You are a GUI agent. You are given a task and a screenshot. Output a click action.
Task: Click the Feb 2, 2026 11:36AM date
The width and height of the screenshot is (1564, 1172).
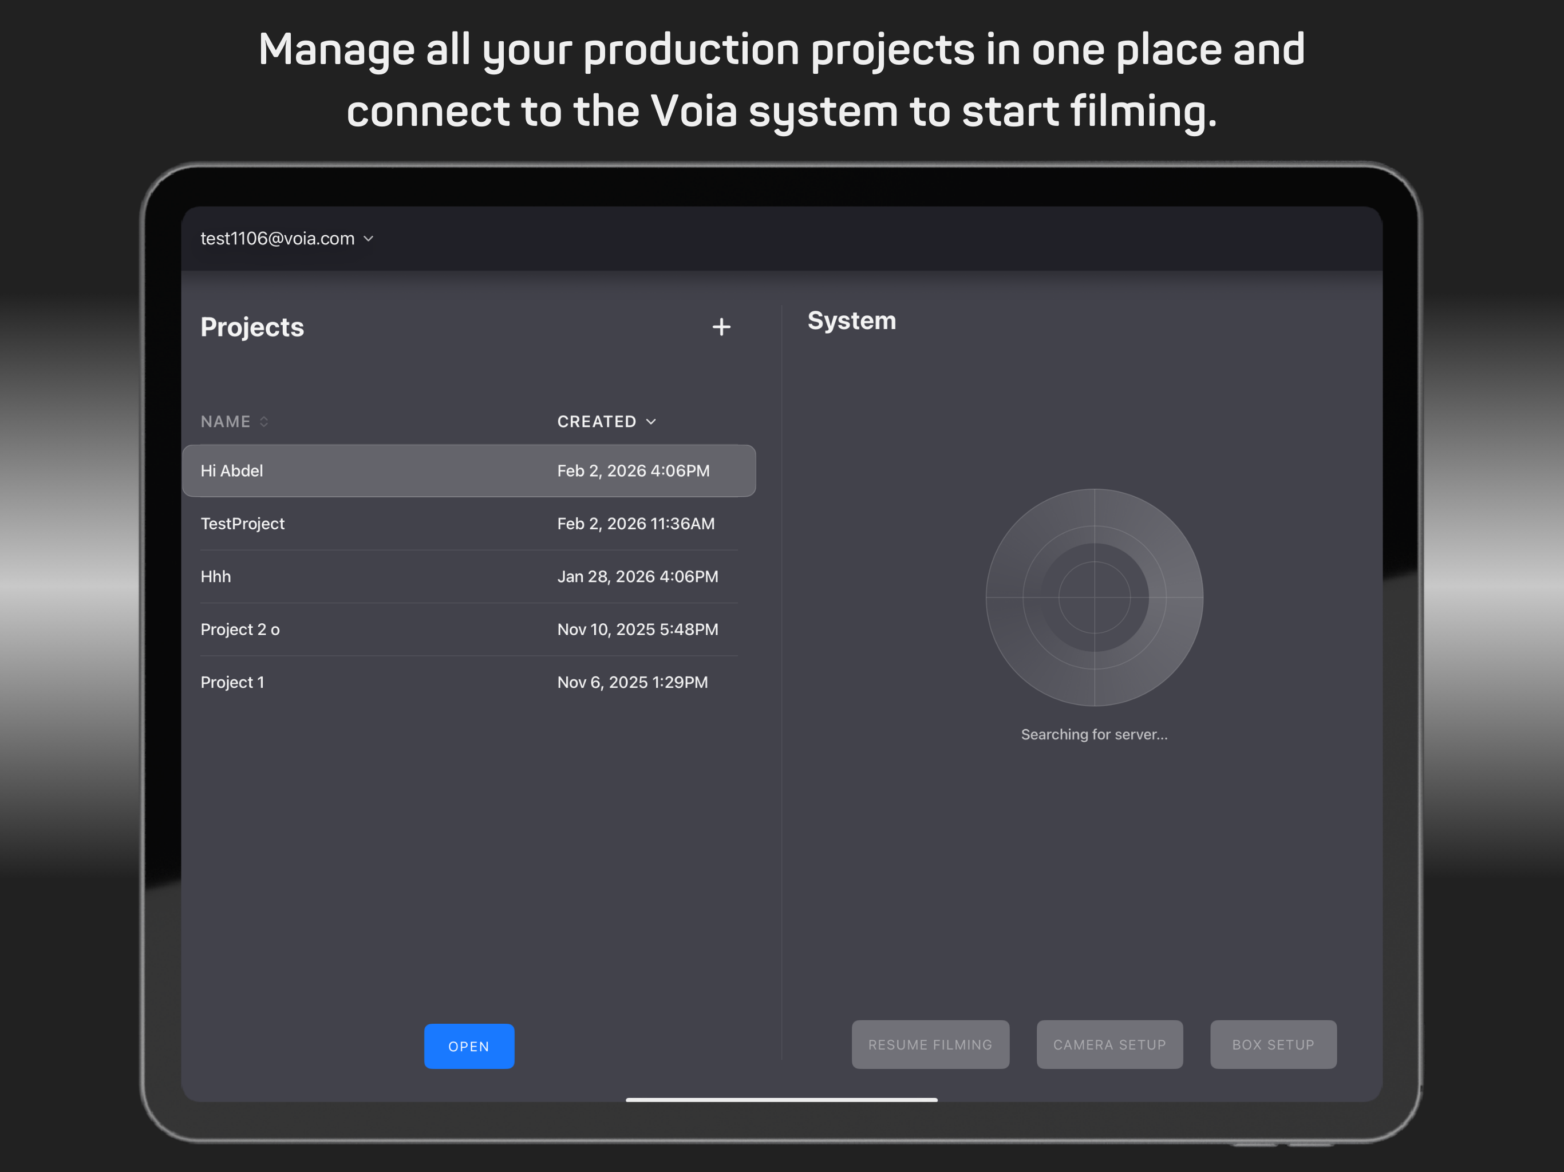[x=635, y=524]
